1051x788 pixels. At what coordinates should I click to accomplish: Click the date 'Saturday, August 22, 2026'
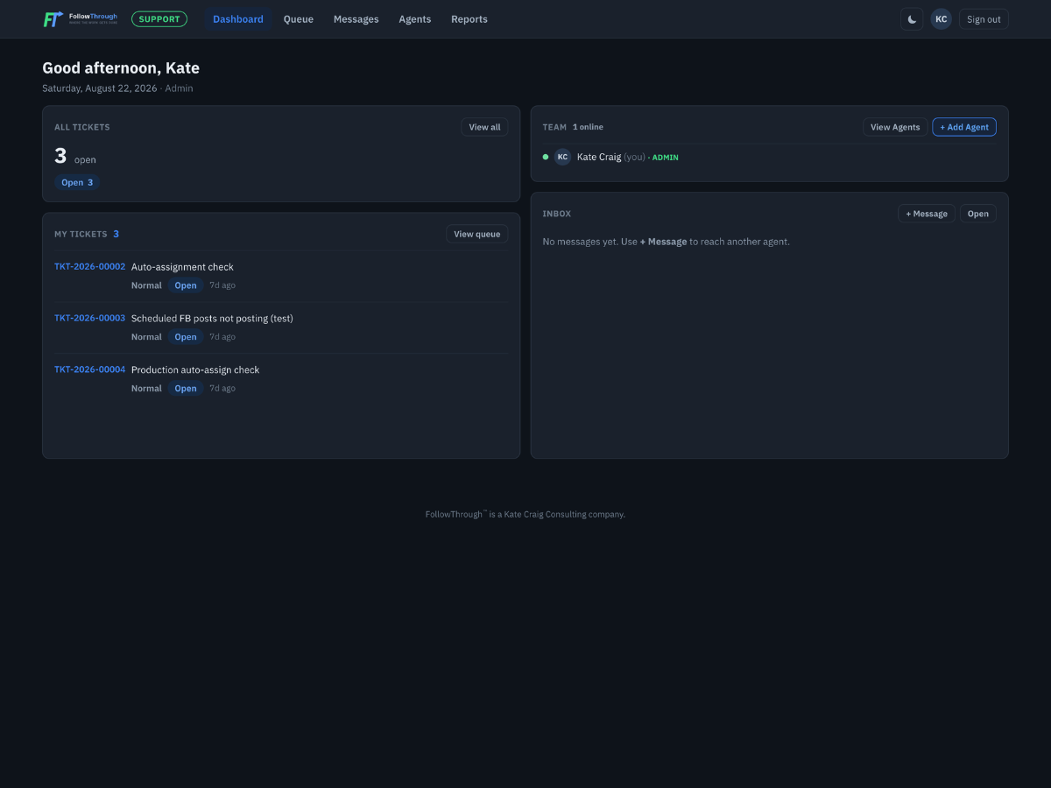100,88
